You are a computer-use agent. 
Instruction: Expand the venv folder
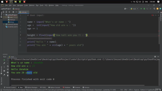[6, 17]
